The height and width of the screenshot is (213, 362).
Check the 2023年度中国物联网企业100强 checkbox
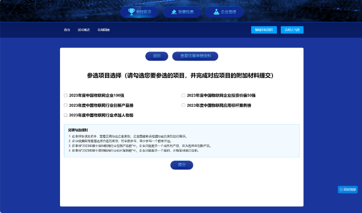[66, 95]
